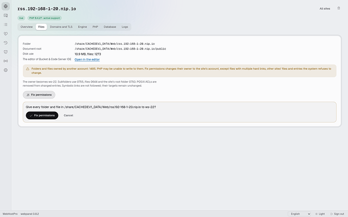The width and height of the screenshot is (348, 217).
Task: Click the site title rss.192-168-1-20.nip.io
Action: pyautogui.click(x=46, y=9)
